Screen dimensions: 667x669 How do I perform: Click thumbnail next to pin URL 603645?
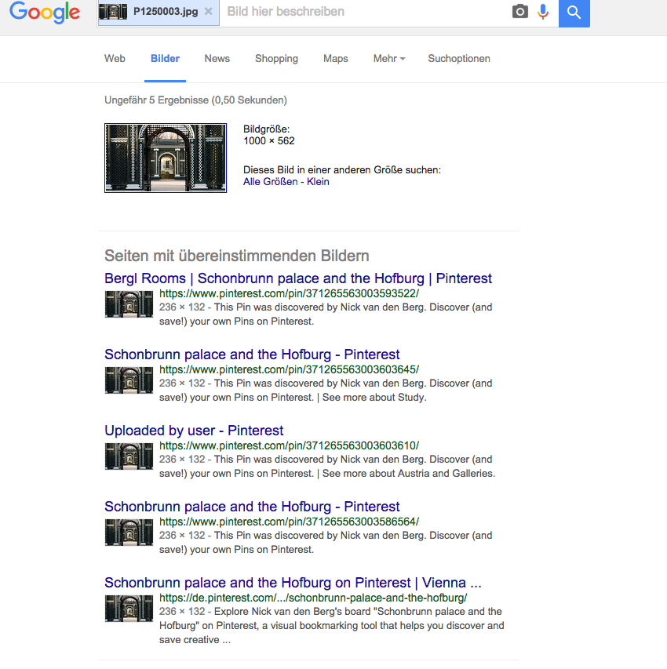[129, 380]
